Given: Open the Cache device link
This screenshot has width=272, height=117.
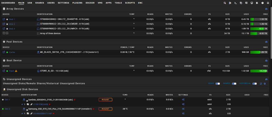Looking at the screenshot, I should [x=12, y=52].
